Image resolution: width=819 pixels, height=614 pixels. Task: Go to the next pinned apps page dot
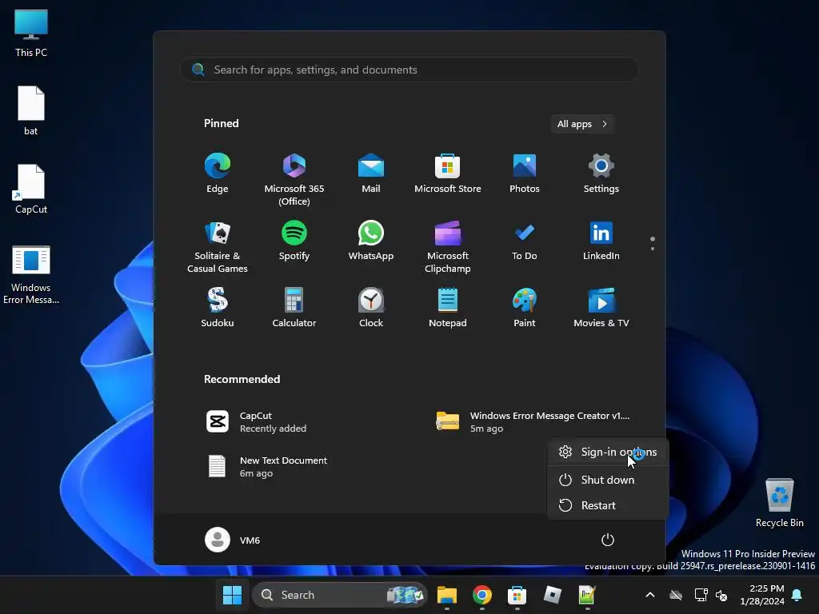point(653,249)
